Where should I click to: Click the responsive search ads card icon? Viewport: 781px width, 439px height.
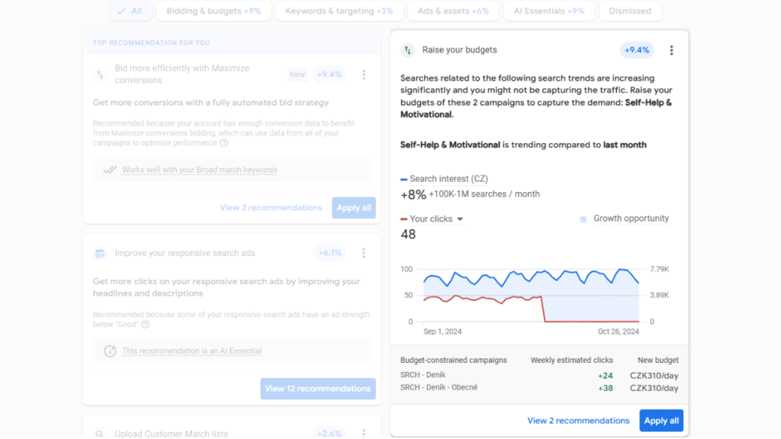click(x=99, y=252)
